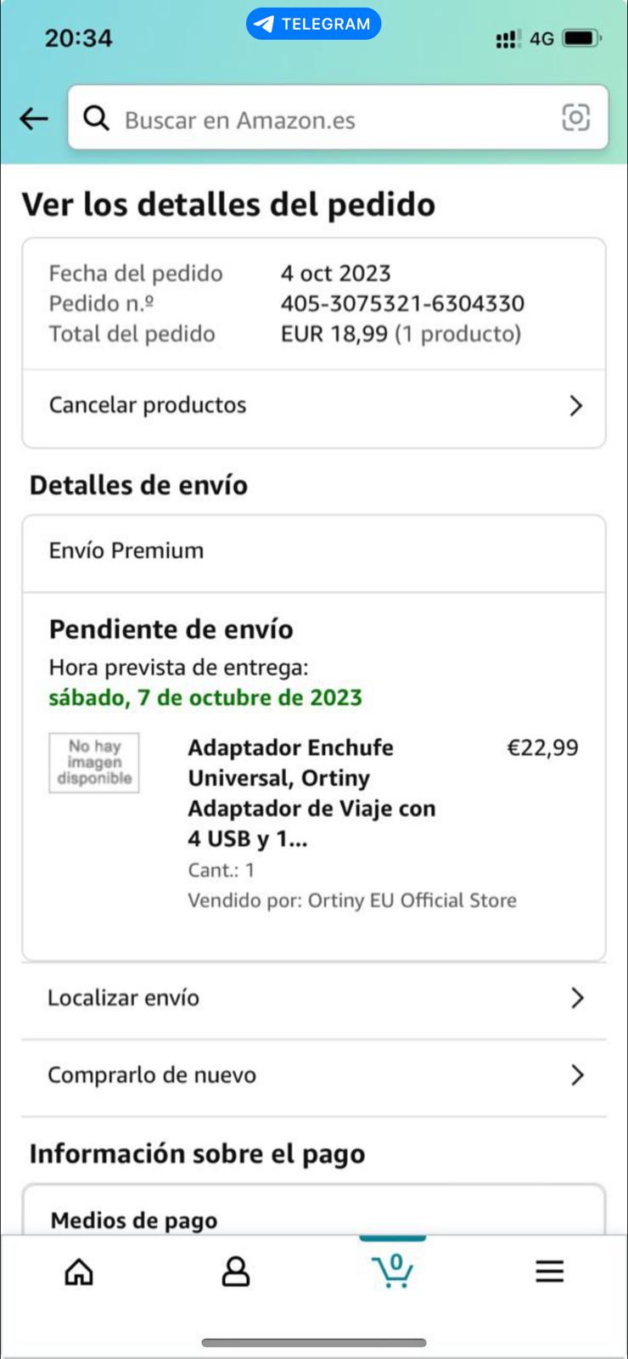Screen dimensions: 628x1359
Task: Open the camera scan icon
Action: coord(575,117)
